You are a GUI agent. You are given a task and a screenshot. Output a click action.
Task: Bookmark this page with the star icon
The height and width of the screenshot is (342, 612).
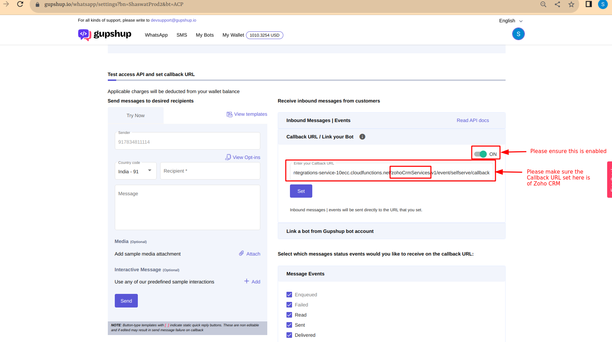coord(571,5)
